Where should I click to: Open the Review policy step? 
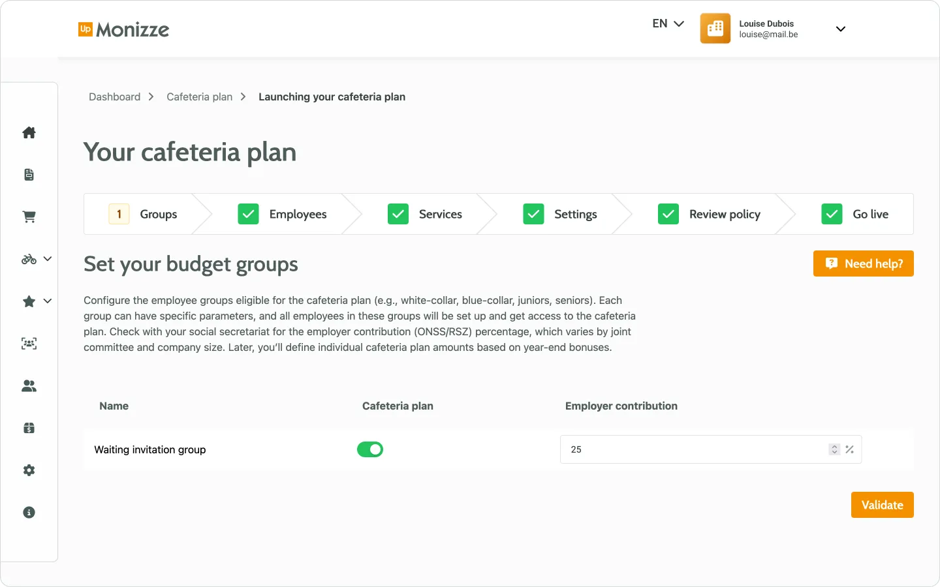click(x=725, y=214)
